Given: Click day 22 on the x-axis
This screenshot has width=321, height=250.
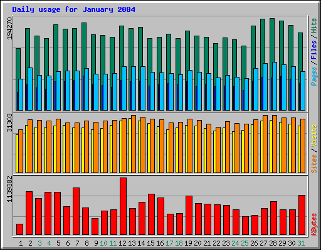Looking at the screenshot, I should point(216,243).
